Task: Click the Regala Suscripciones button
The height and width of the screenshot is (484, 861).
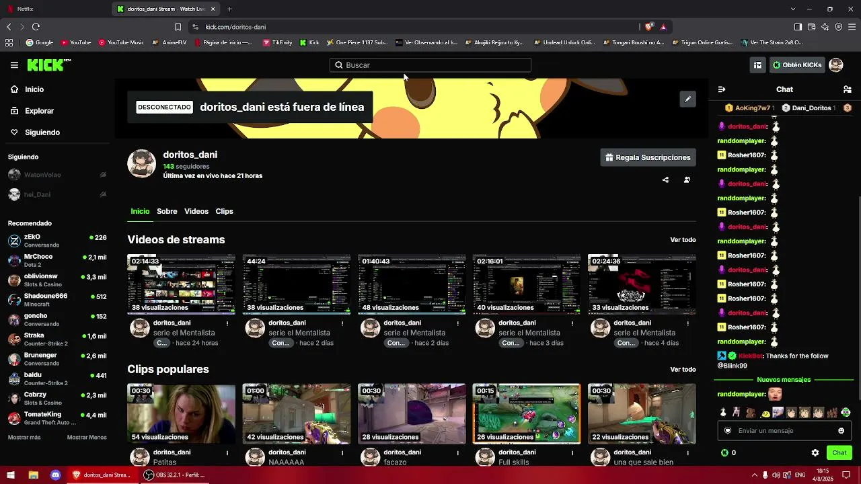Action: coord(648,157)
